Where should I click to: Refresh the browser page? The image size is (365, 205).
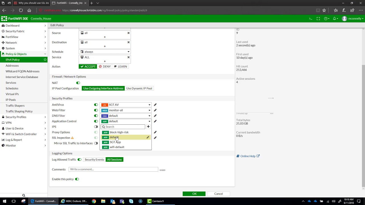point(21,10)
